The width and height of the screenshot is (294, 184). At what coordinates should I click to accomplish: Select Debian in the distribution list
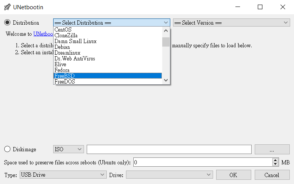pos(108,47)
